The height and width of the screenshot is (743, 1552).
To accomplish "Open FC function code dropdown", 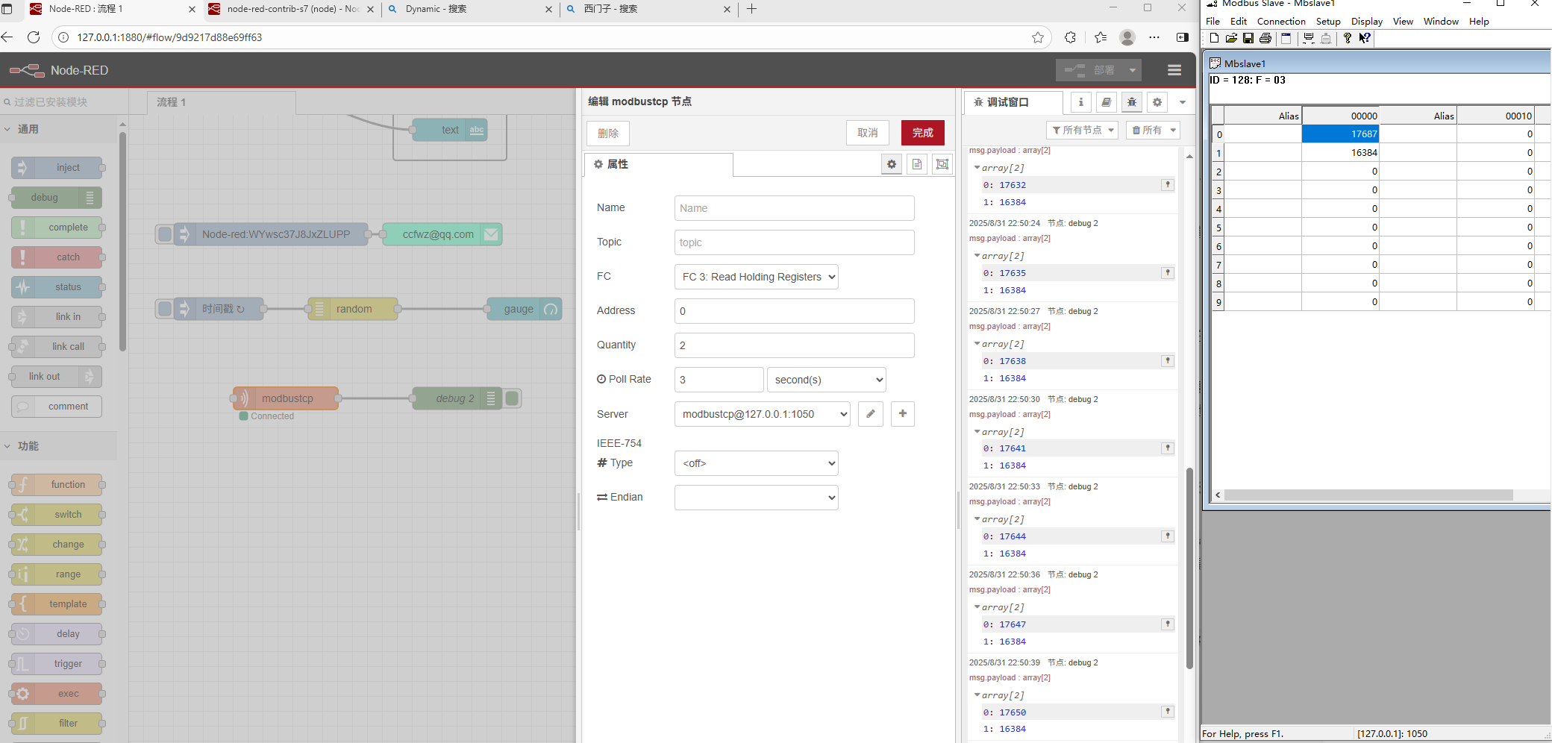I will pyautogui.click(x=756, y=277).
